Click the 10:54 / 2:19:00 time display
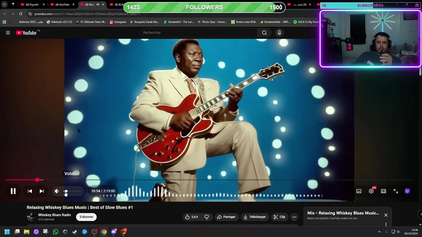Screen dimensions: 422x237 (103, 191)
